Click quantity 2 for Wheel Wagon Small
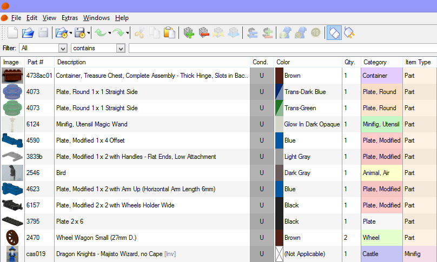437x262 pixels. 346,238
